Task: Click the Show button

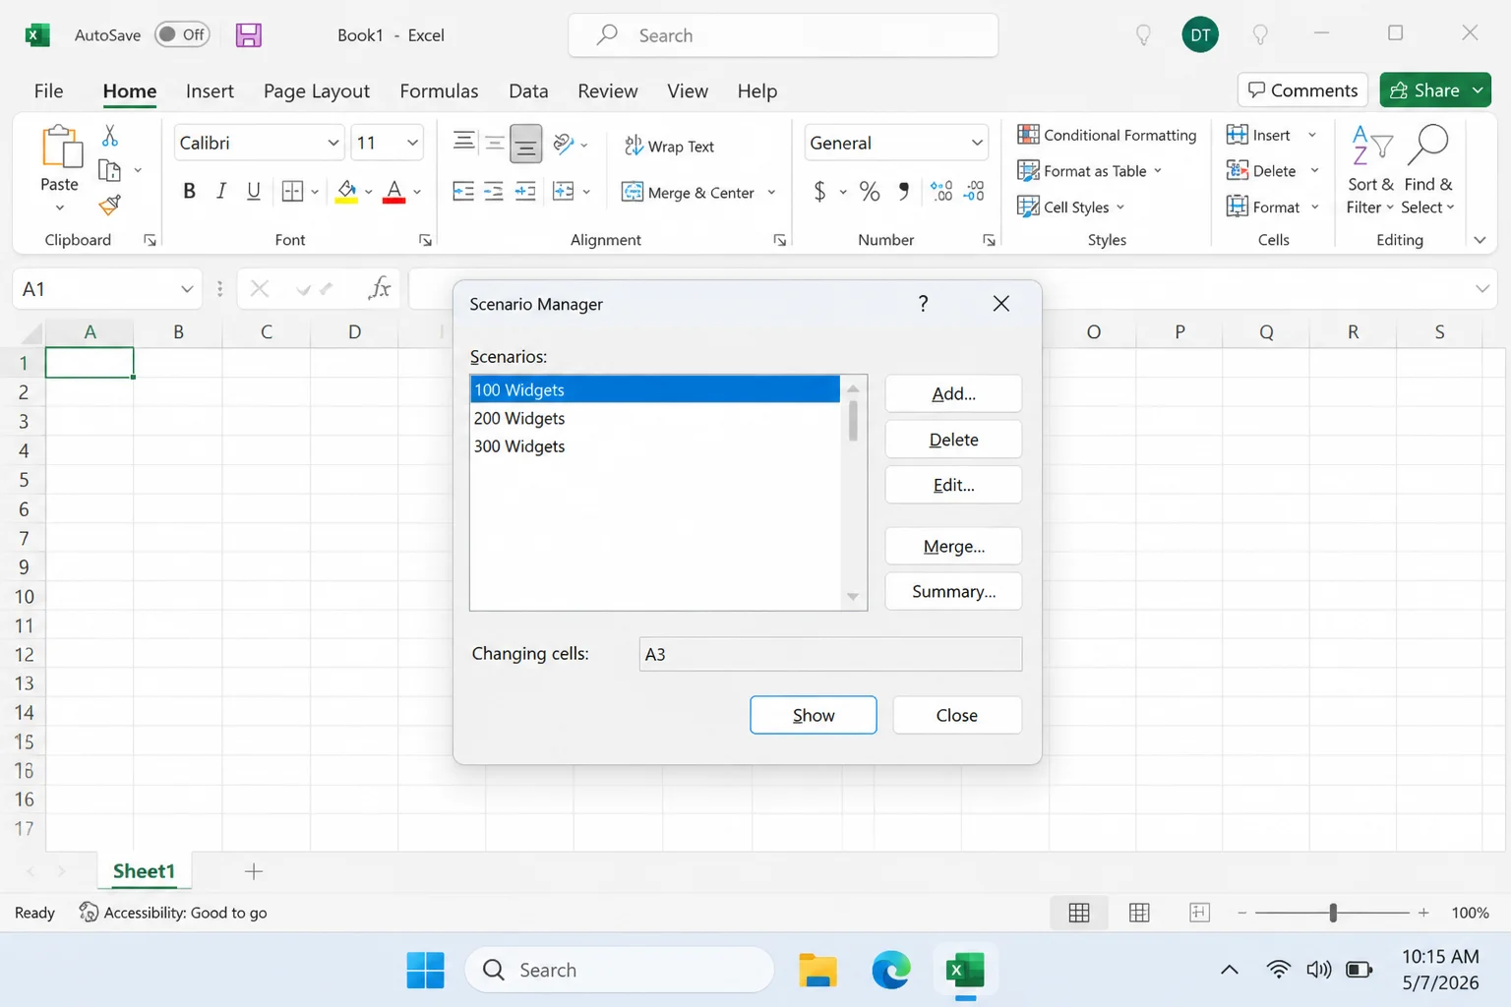Action: click(x=814, y=715)
